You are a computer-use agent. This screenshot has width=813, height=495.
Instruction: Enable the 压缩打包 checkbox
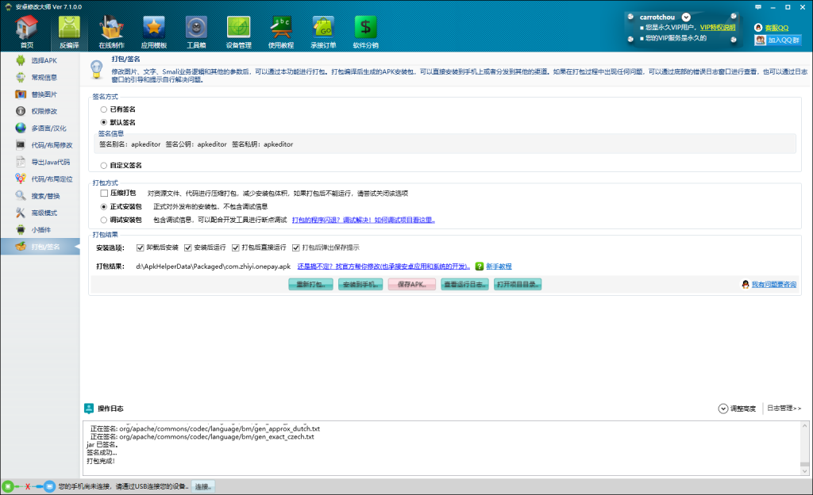[104, 193]
